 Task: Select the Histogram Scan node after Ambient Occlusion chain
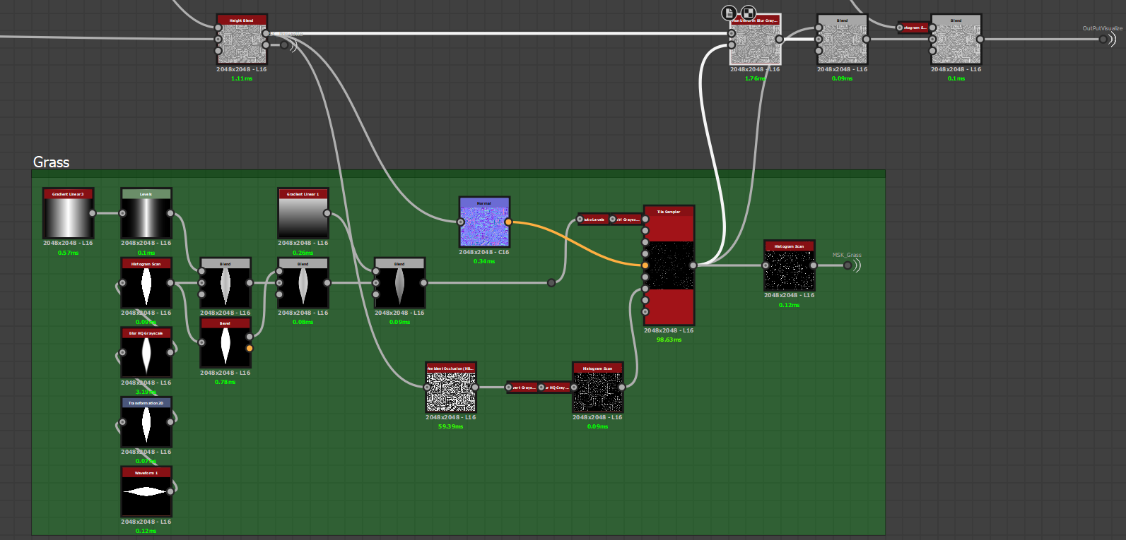597,388
